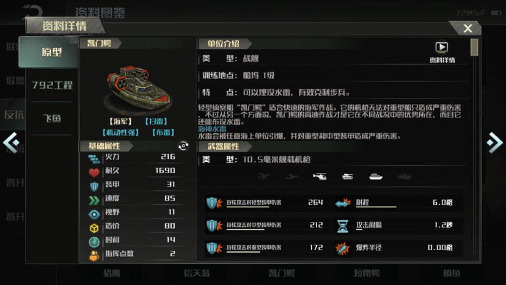Select the tank target type icon

point(348,176)
